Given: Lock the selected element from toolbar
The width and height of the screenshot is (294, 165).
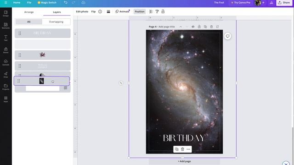Looking at the screenshot, I should tap(163, 11).
